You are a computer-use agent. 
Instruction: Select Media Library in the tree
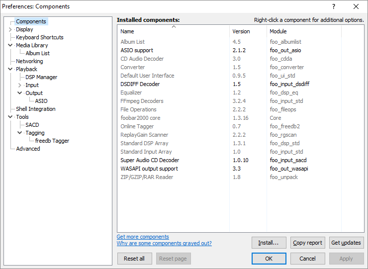(x=32, y=45)
